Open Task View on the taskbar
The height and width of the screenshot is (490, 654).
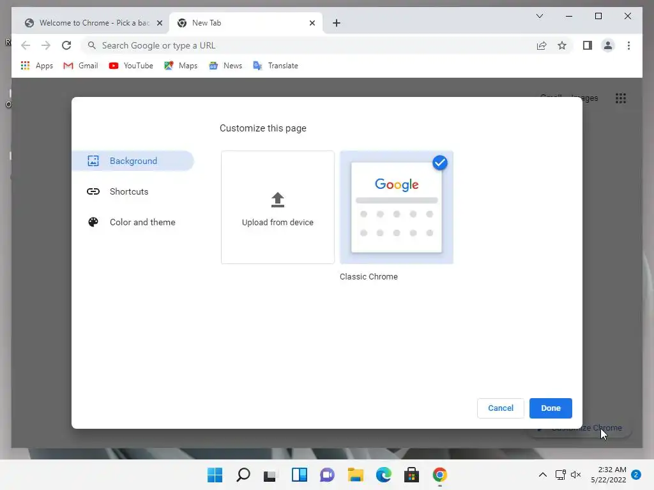point(271,475)
